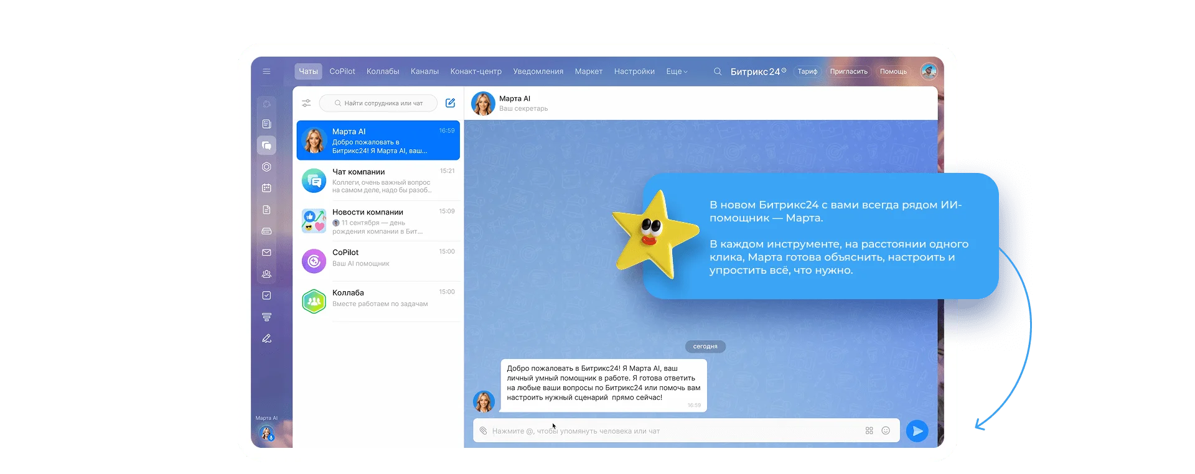Open the calendar icon in sidebar
1195x474 pixels.
coord(266,188)
